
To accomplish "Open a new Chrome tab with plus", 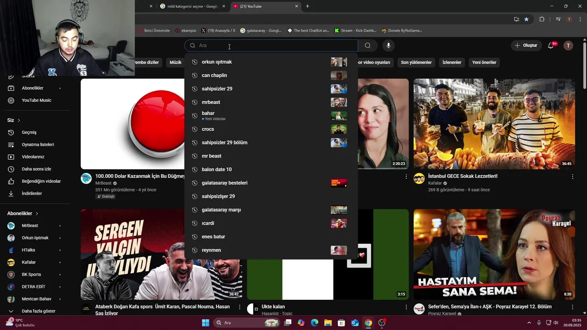I will [307, 6].
